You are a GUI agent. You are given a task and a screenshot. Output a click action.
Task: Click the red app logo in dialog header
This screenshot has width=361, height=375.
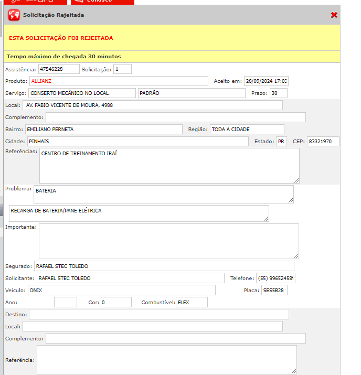click(14, 15)
